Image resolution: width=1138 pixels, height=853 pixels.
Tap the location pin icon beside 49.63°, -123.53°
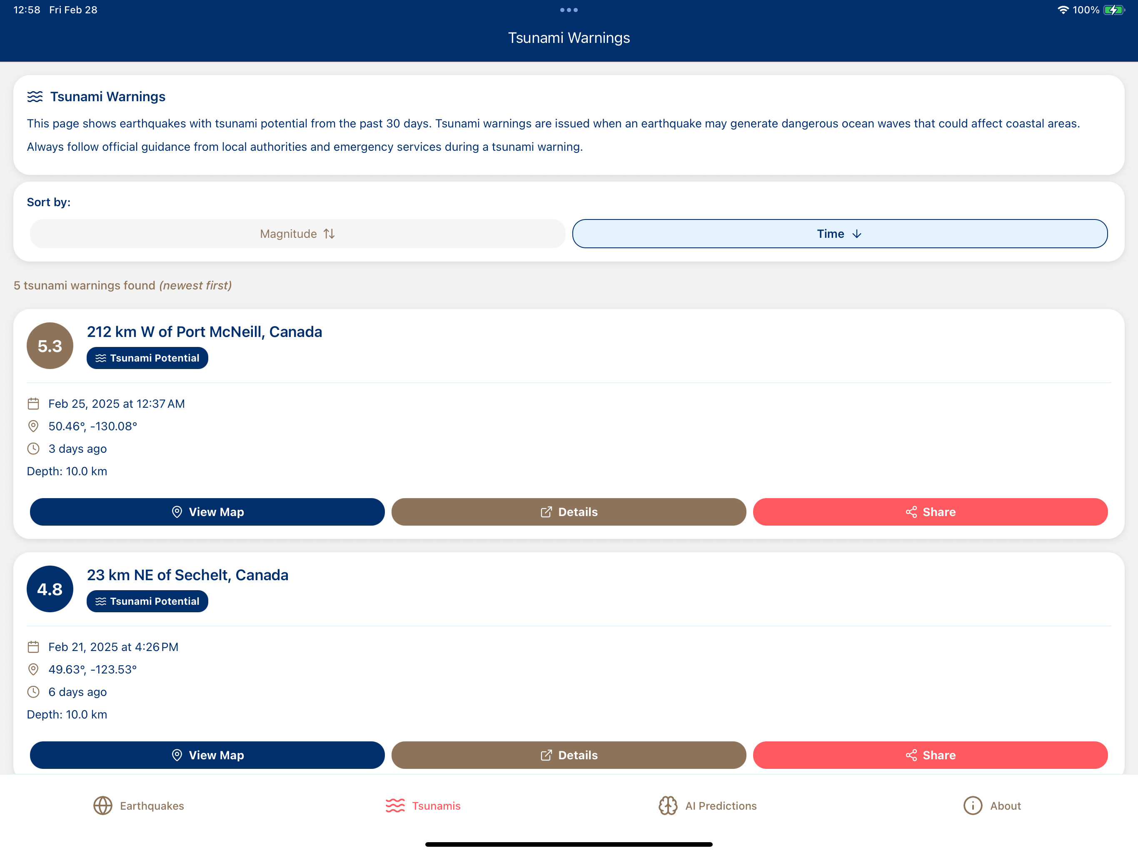point(33,670)
